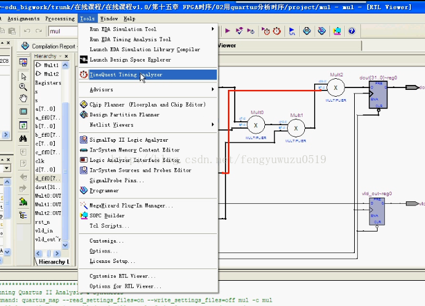The image size is (425, 306).
Task: Select the arrow Selection tool
Action: pyautogui.click(x=23, y=76)
